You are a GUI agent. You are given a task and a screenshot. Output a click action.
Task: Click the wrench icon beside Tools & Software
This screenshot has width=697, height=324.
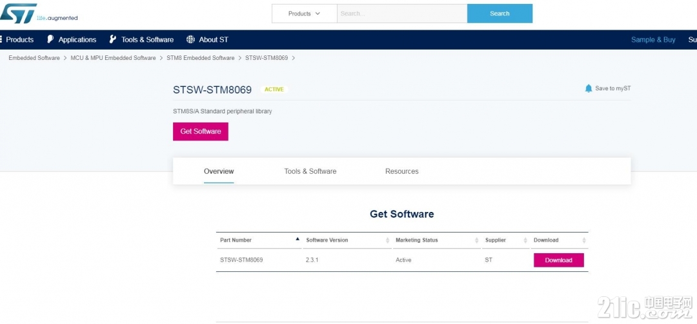point(113,39)
